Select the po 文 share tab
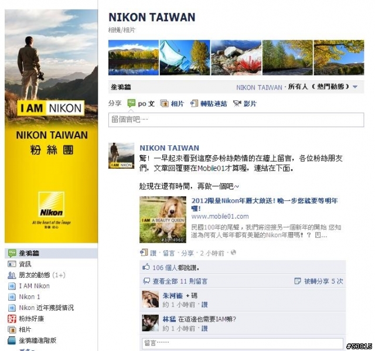Screen dimensions: 375x351 [141, 104]
